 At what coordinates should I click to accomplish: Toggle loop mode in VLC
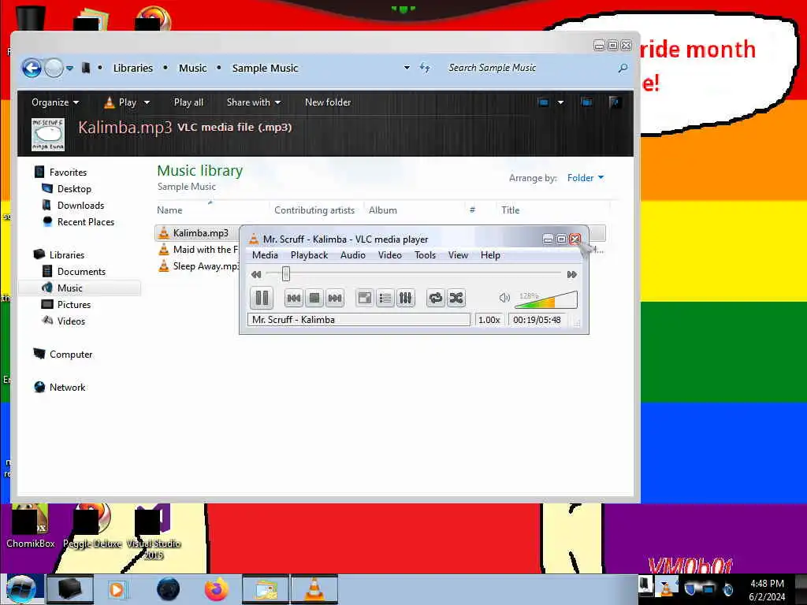(x=435, y=298)
